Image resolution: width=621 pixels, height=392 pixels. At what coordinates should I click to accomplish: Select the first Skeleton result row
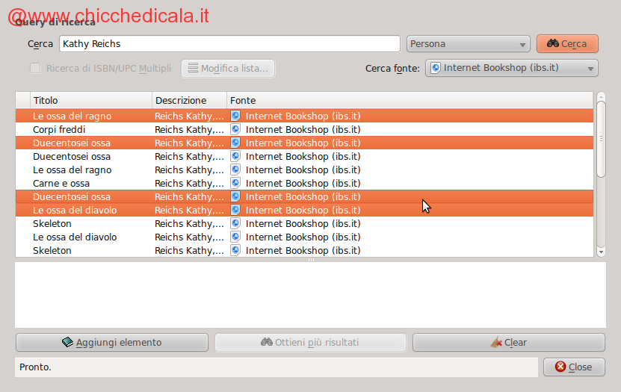[90, 223]
